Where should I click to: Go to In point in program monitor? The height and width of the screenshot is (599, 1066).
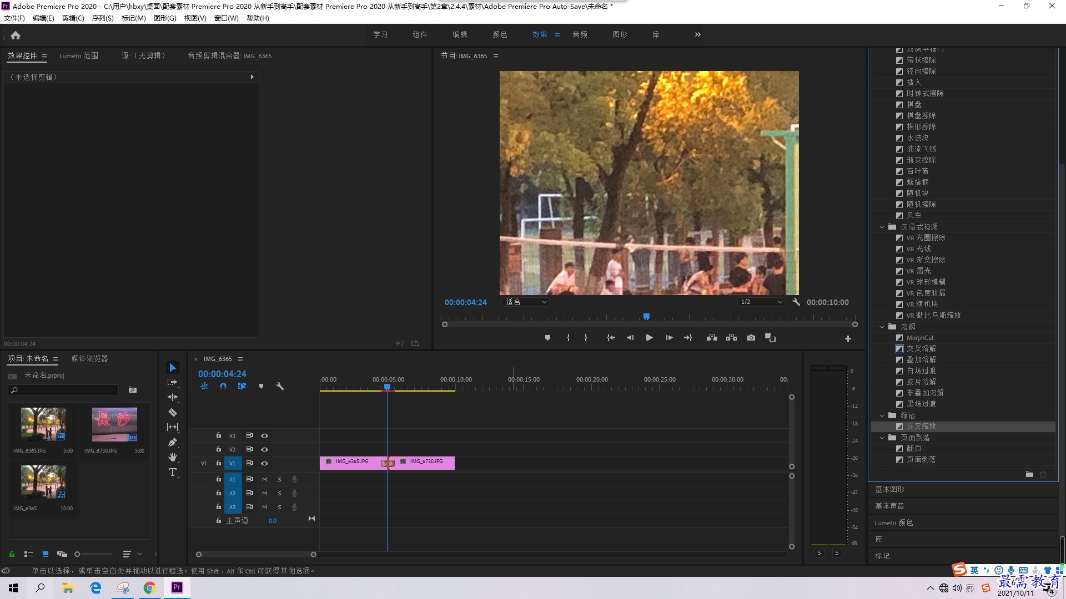point(611,338)
